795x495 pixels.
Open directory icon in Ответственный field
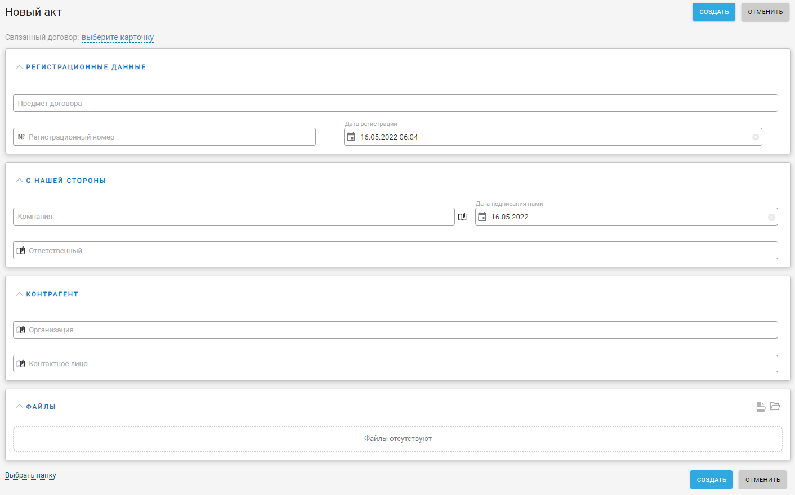click(21, 250)
